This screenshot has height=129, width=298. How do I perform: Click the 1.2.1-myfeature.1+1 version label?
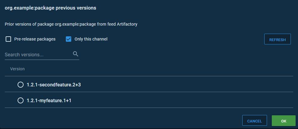point(49,101)
